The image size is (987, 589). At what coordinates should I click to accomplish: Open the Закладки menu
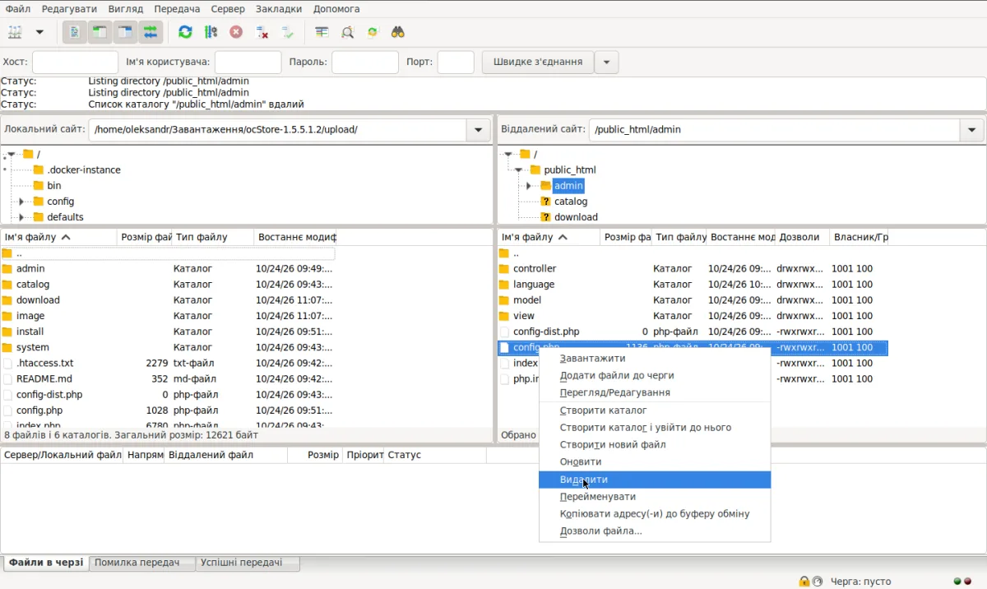278,9
